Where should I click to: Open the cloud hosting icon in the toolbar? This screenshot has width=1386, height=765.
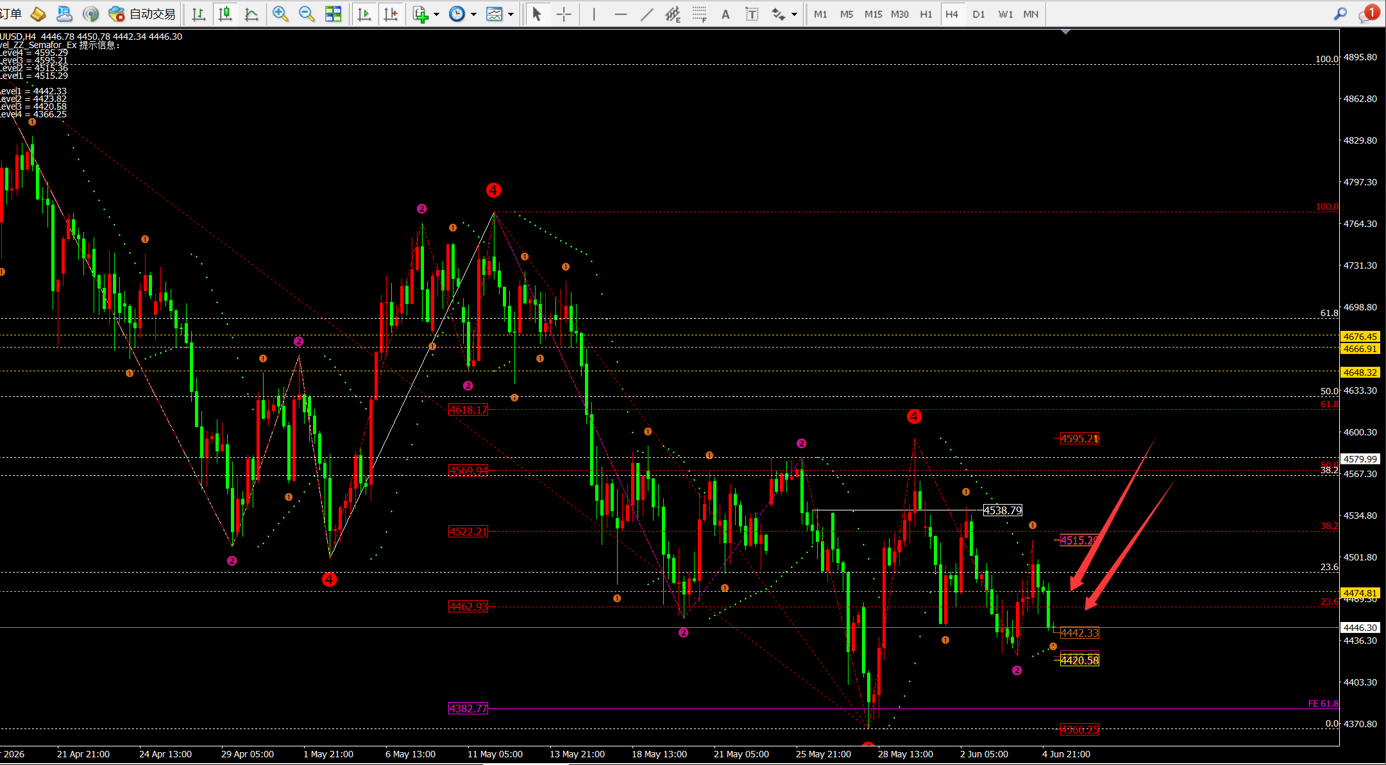click(64, 13)
